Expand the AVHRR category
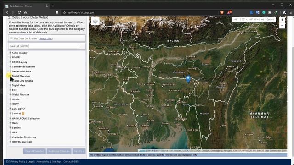Image resolution: width=294 pixels, height=165 pixels. [11, 57]
